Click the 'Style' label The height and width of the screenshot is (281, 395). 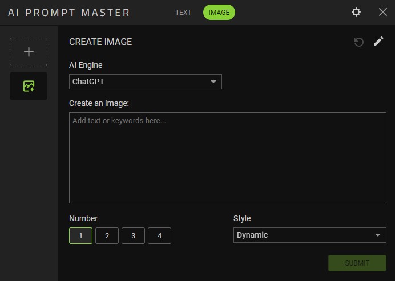(x=242, y=218)
